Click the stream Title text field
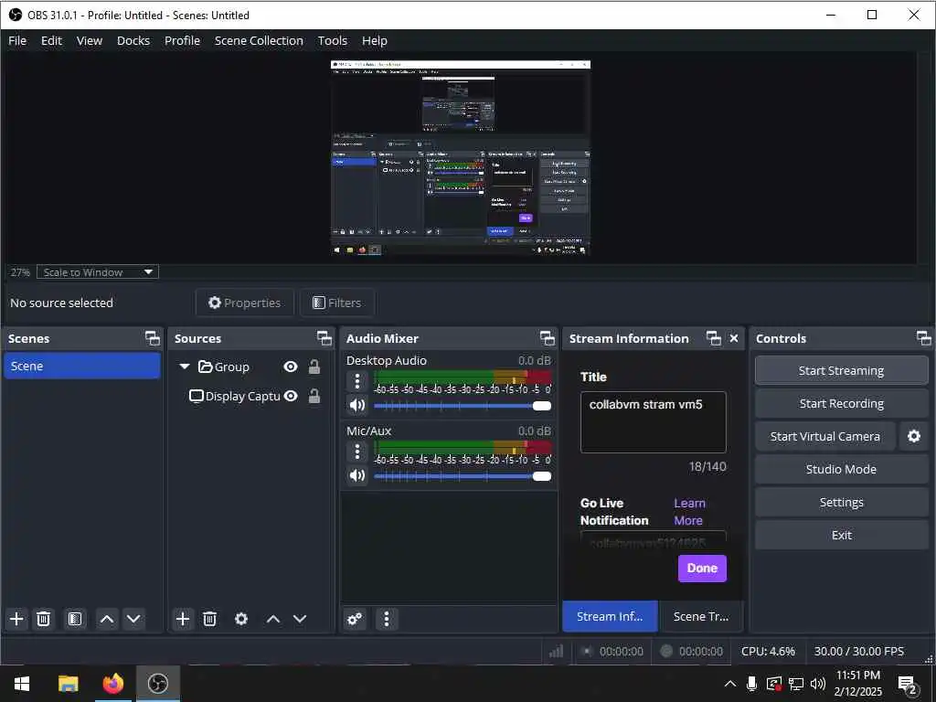The image size is (936, 702). (653, 422)
